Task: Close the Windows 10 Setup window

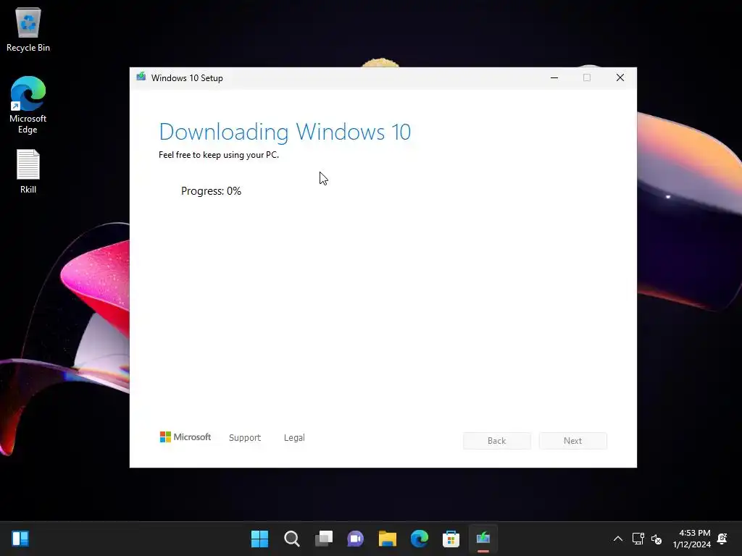Action: tap(620, 77)
